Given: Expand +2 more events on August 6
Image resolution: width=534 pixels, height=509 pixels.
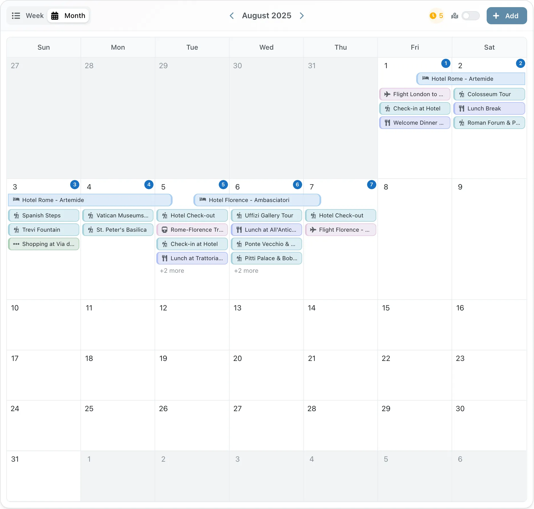Looking at the screenshot, I should [x=246, y=271].
